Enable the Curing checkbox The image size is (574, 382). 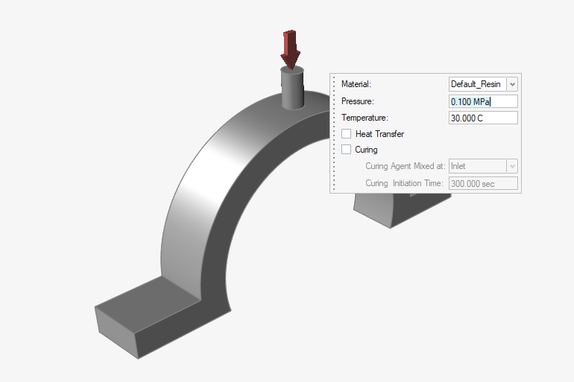tap(347, 150)
